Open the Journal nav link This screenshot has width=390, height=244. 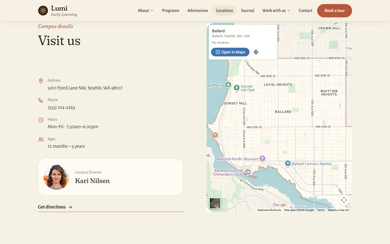pos(248,11)
